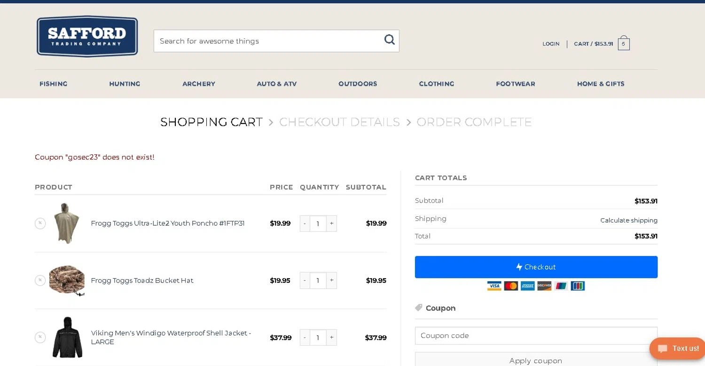Click the Coupon code input field

(x=536, y=335)
